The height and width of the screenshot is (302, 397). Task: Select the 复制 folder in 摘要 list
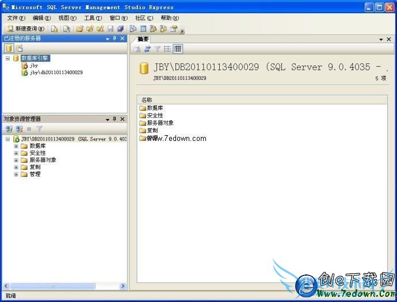(148, 131)
